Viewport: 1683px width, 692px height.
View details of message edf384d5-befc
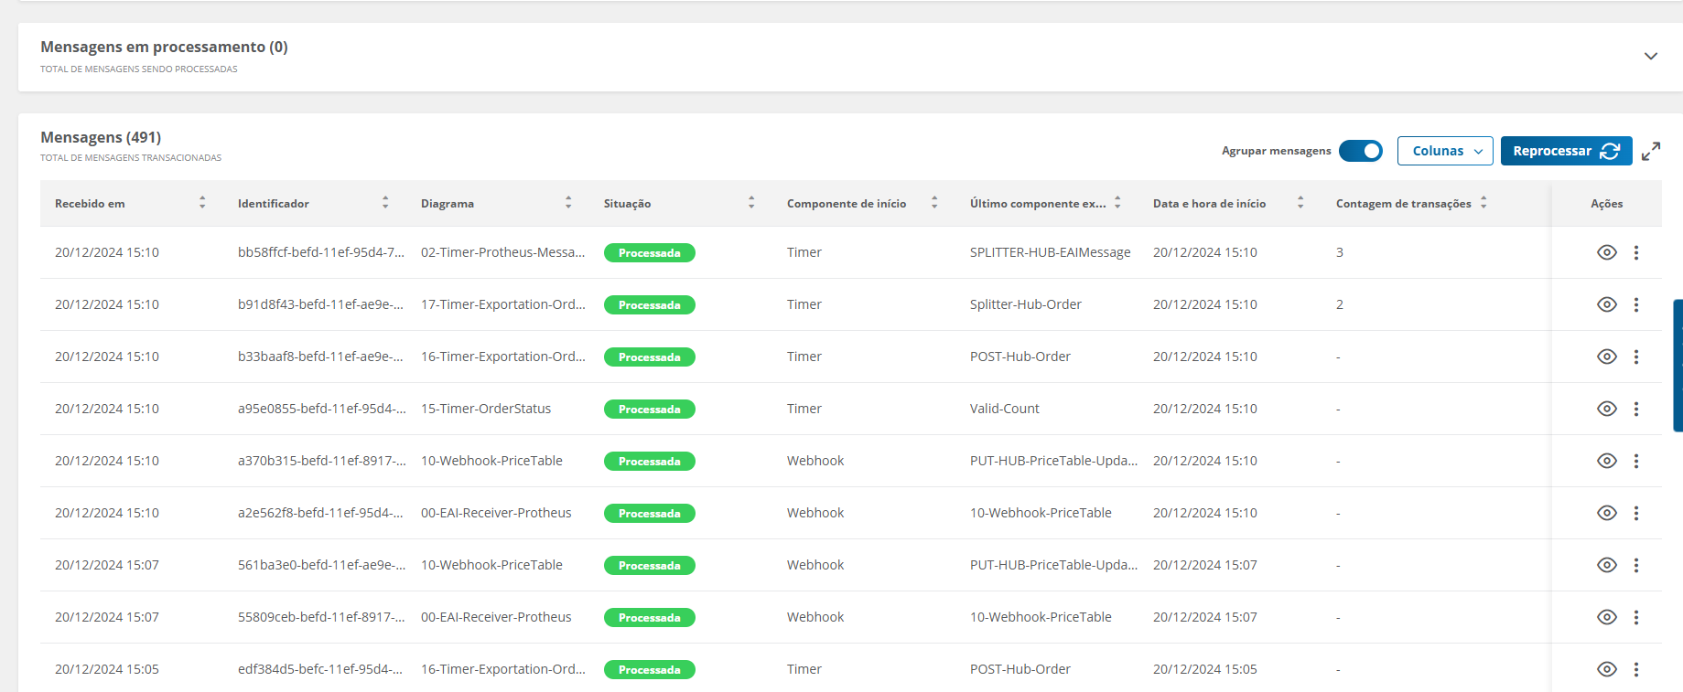[1606, 669]
